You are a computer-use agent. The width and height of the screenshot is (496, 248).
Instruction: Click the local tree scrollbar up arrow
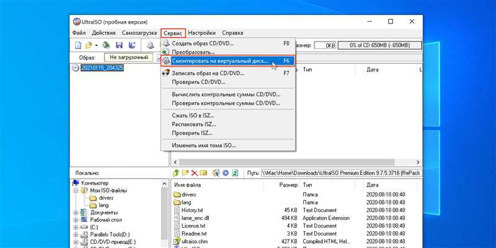pyautogui.click(x=164, y=184)
